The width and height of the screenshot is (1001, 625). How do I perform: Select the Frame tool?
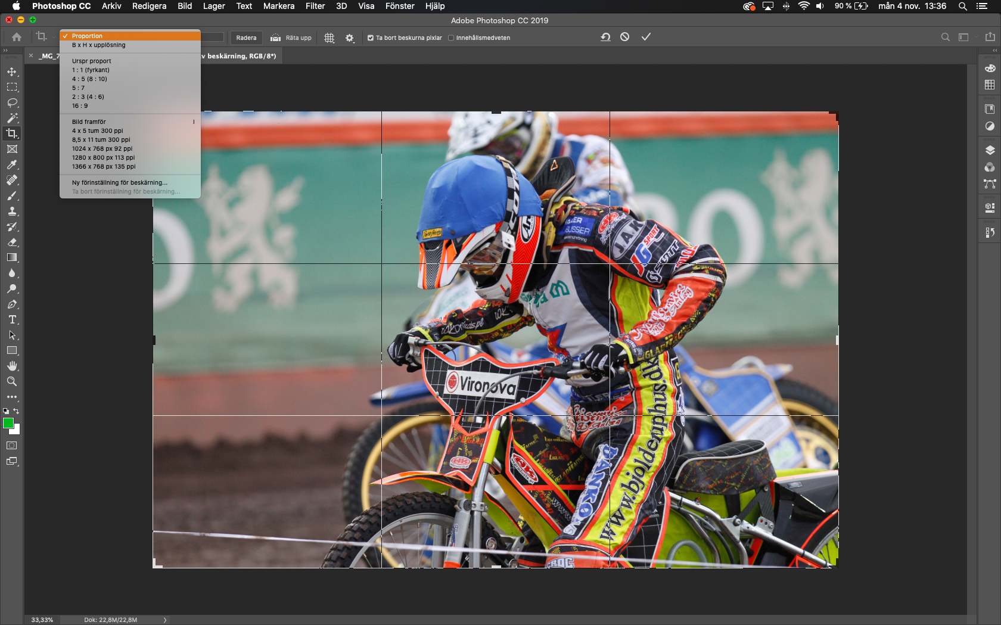pos(12,149)
